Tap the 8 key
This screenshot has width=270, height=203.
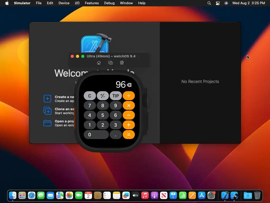pos(103,105)
